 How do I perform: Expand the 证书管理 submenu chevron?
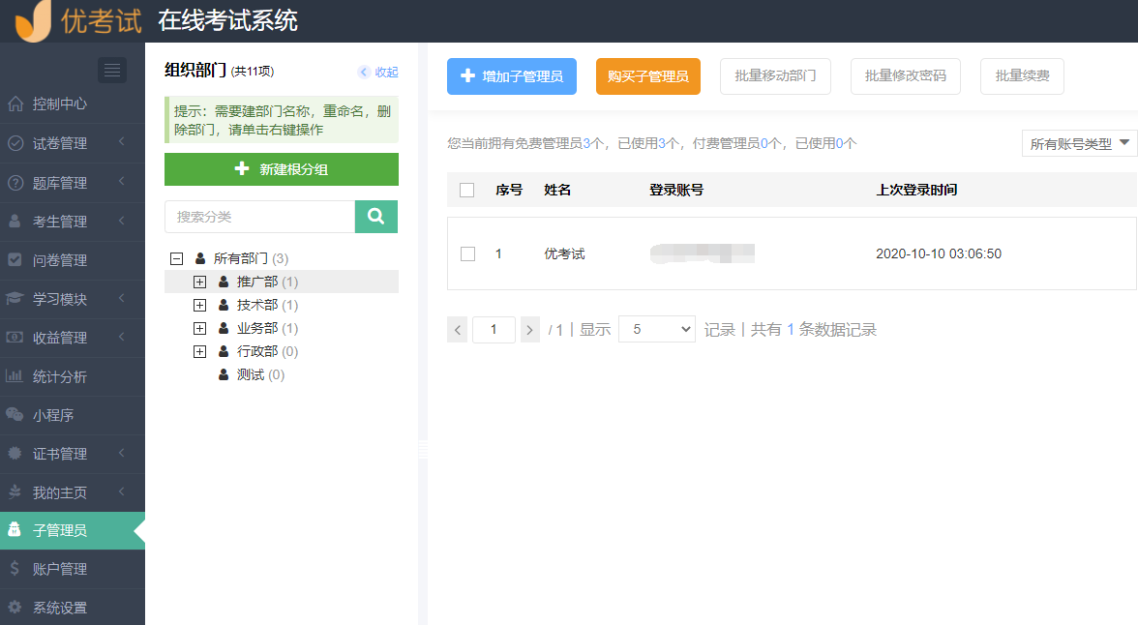pos(121,452)
